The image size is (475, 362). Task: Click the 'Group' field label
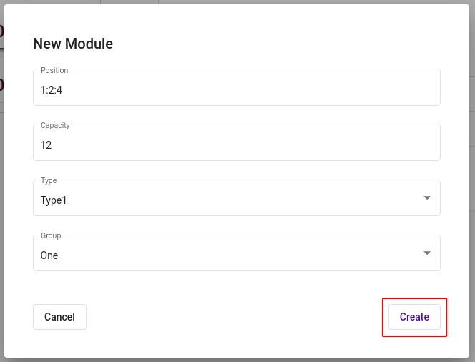tap(51, 235)
